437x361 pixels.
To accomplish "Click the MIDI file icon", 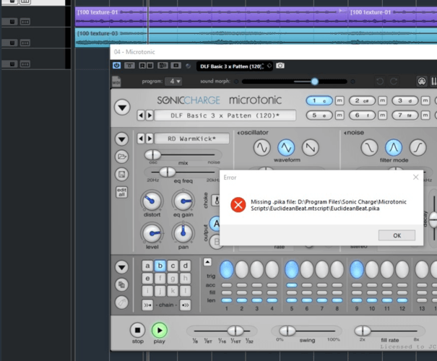I will point(116,82).
